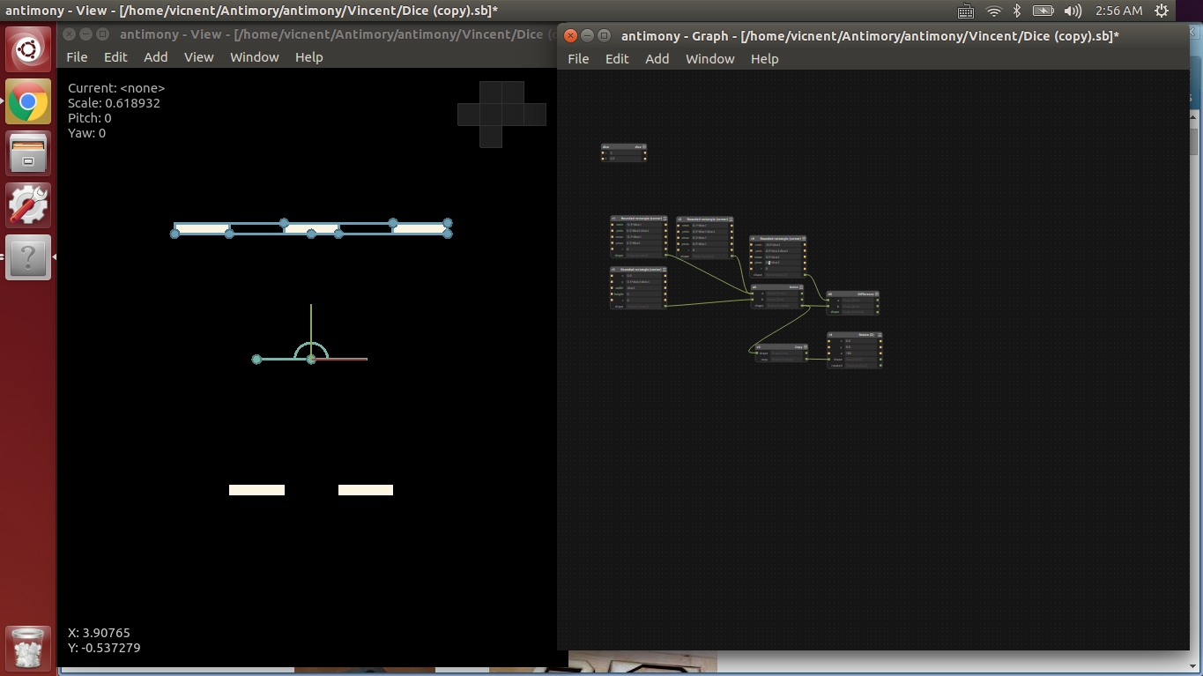The height and width of the screenshot is (676, 1203).
Task: Open the Rotate (Z) node's menu icon
Action: tap(880, 335)
